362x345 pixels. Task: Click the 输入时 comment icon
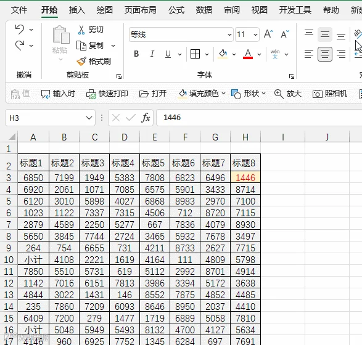[45, 94]
